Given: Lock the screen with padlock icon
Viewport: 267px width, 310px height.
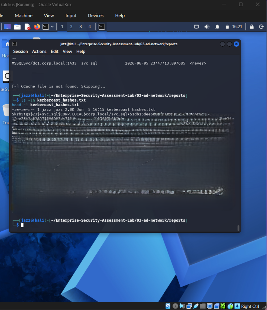Looking at the screenshot, I should [251, 27].
